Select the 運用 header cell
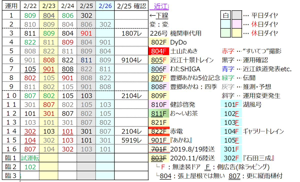Screen dimensions: 300x182 (11, 6)
